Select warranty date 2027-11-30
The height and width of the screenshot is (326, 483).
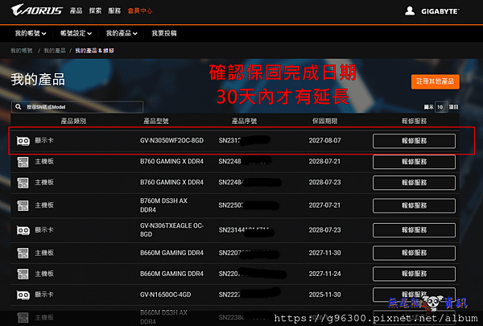(324, 253)
